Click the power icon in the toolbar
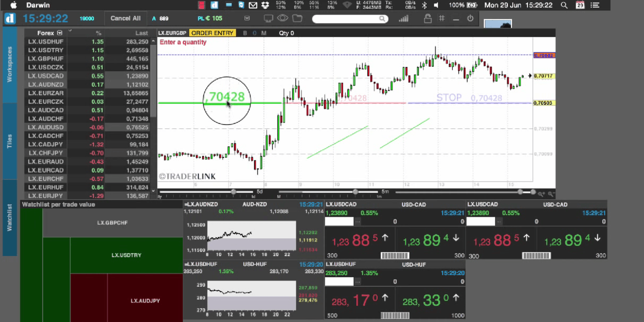 (470, 18)
